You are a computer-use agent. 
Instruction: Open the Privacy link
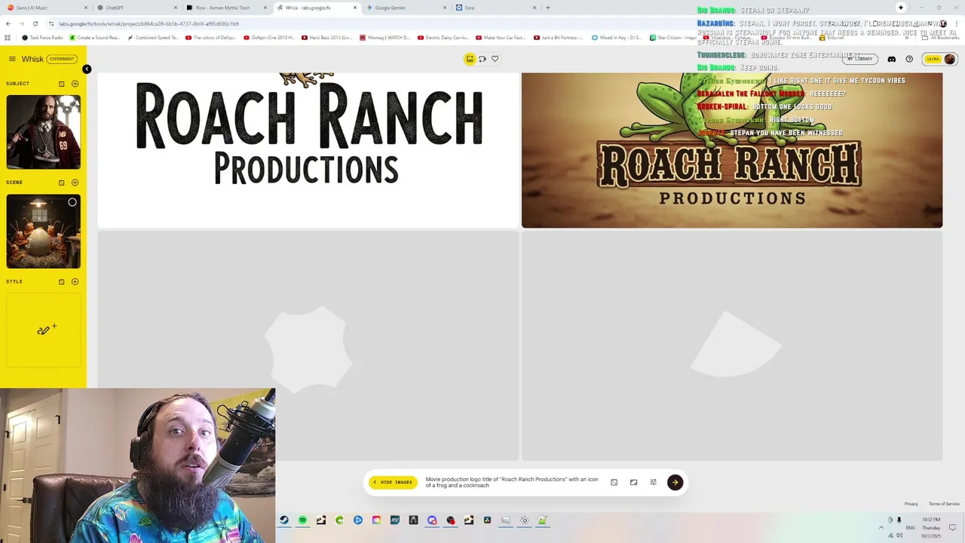911,504
